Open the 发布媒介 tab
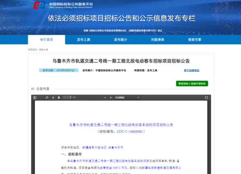The height and width of the screenshot is (174, 241). pos(120,40)
